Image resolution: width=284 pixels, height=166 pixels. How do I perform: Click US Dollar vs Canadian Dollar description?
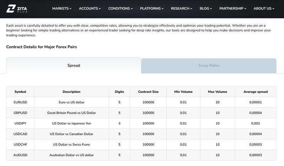[x=72, y=134]
